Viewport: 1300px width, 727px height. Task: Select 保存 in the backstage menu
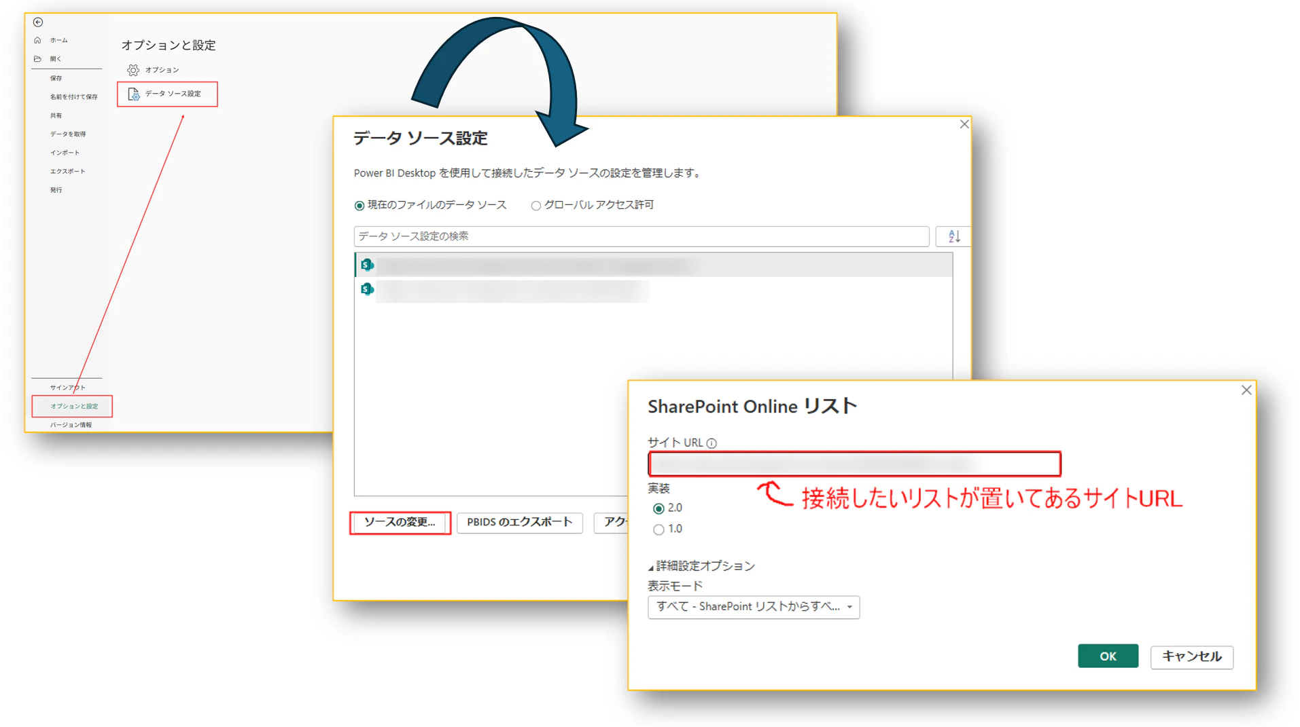(56, 78)
